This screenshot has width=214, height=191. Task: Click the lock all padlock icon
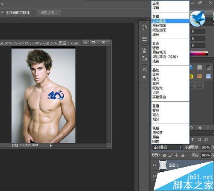click(183, 155)
